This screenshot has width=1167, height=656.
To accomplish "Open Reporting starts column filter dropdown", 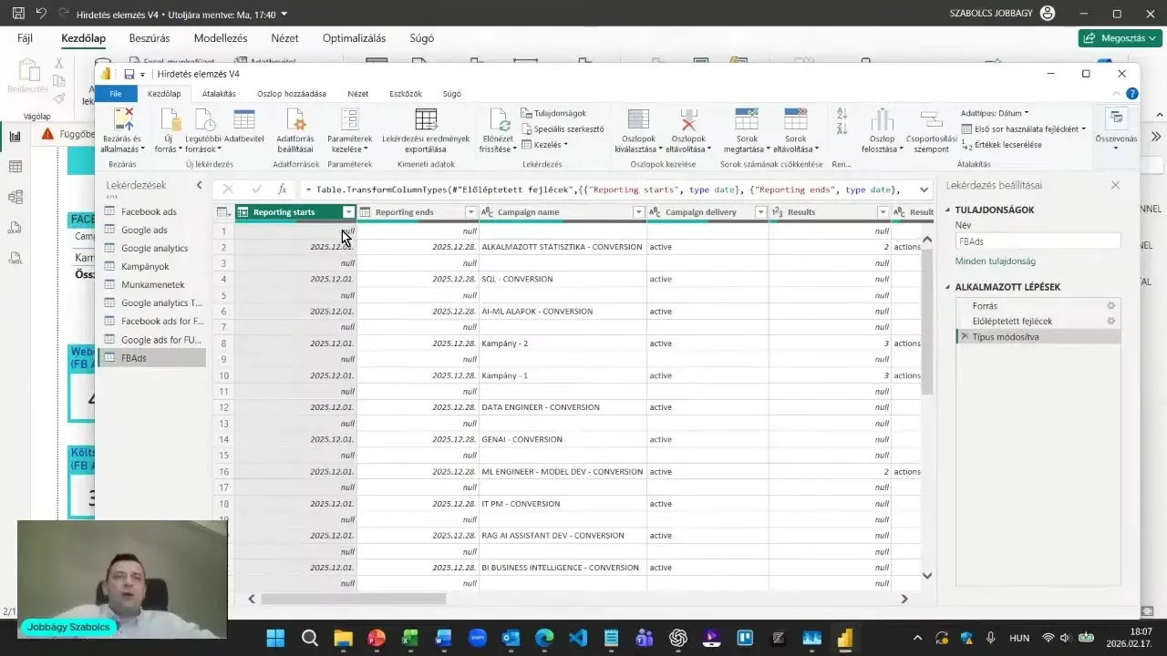I will [x=348, y=212].
